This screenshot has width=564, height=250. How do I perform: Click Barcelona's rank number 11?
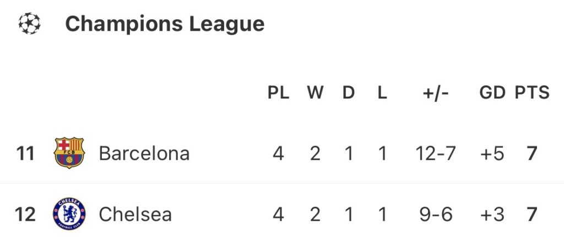coord(25,153)
